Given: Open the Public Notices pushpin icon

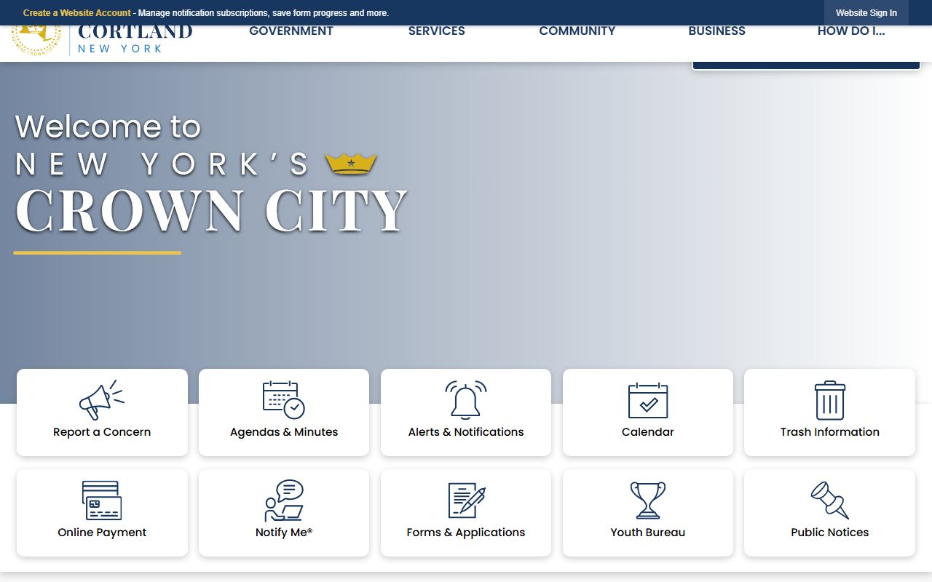Looking at the screenshot, I should (x=830, y=500).
